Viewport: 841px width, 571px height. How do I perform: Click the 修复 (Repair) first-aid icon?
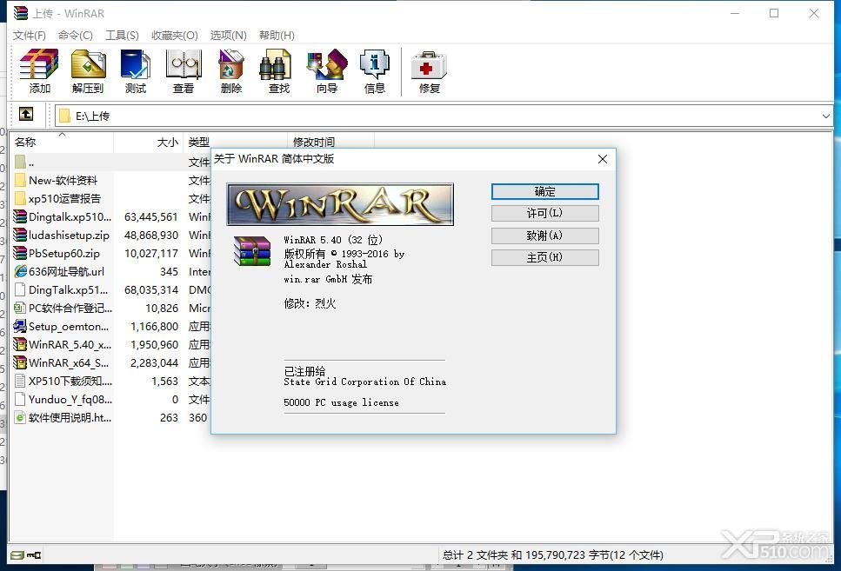click(429, 65)
